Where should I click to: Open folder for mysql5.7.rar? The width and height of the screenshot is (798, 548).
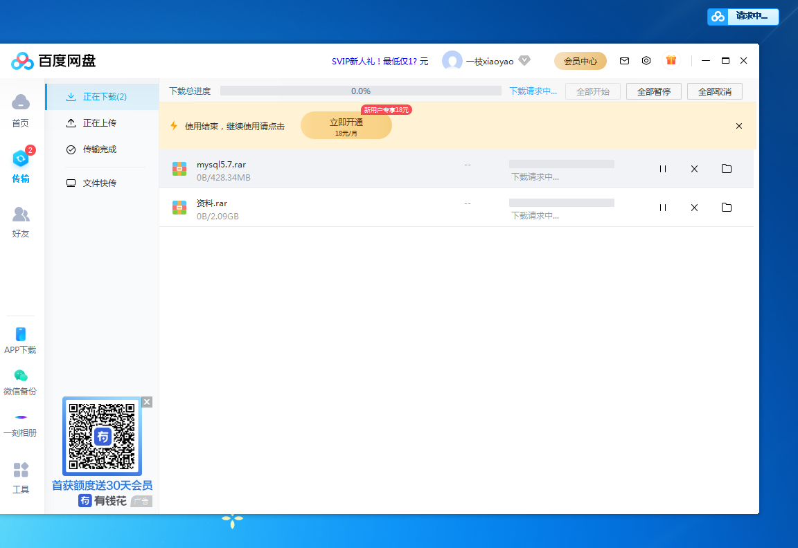point(727,169)
